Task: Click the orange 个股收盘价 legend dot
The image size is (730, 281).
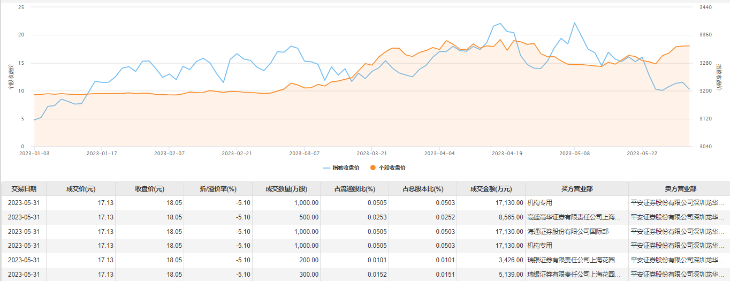Action: tap(372, 168)
